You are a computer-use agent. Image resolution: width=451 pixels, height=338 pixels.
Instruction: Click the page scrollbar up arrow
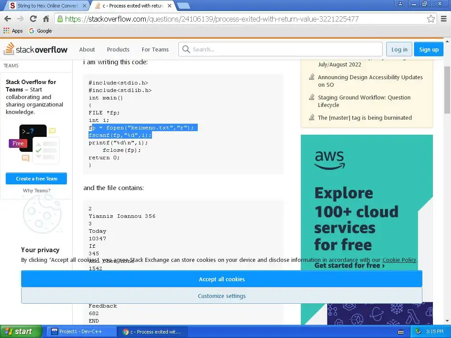(x=447, y=41)
